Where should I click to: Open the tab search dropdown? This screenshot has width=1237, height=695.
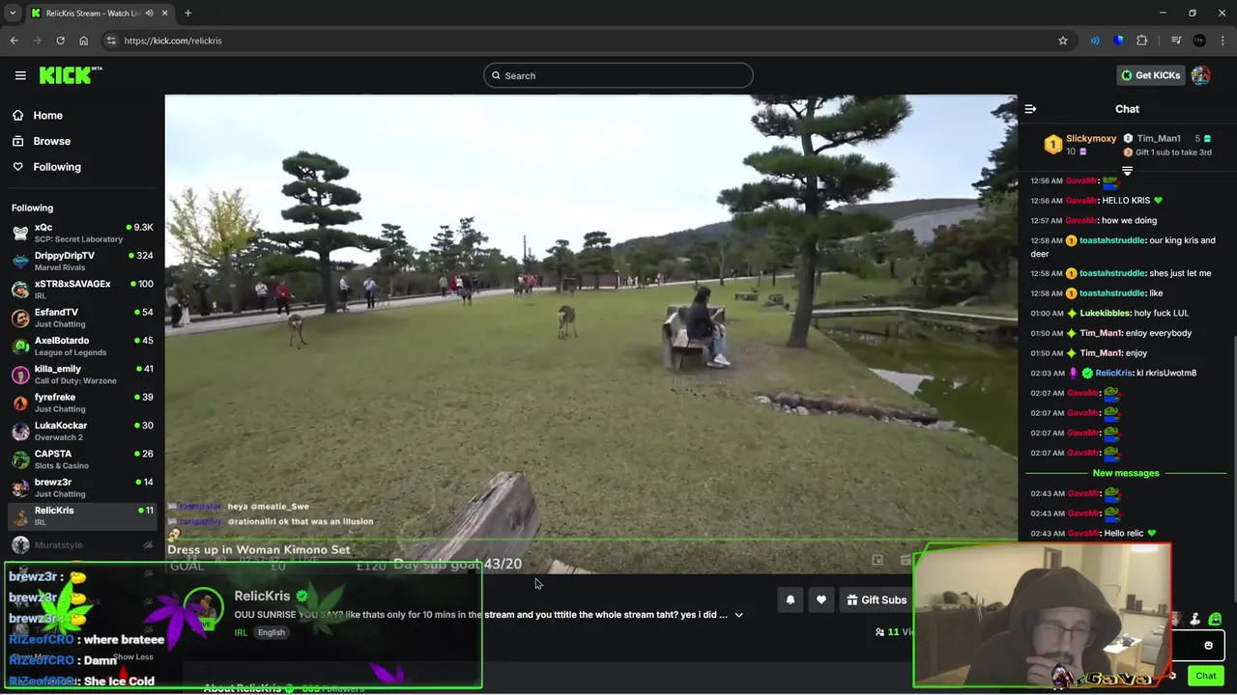pyautogui.click(x=13, y=13)
